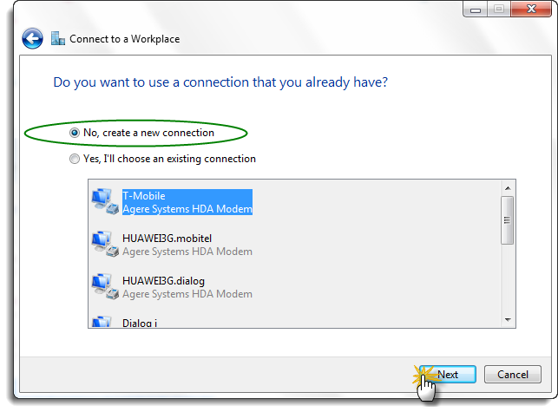The width and height of the screenshot is (558, 412).
Task: Click the HUAWEI3G.dialog connection icon
Action: (x=105, y=287)
